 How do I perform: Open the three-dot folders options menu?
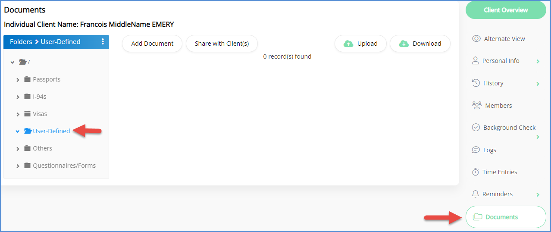point(103,42)
